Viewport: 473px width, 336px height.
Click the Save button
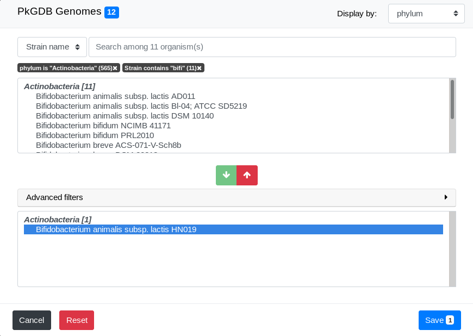click(x=439, y=320)
